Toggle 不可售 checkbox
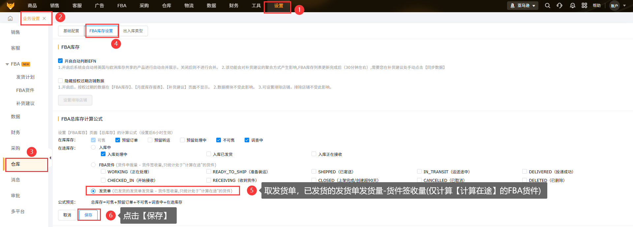Screen dimensions: 633x227 219,140
